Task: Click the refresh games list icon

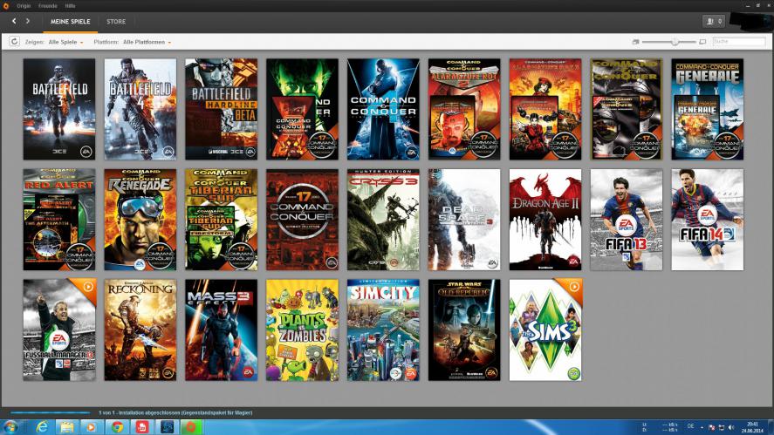Action: pos(15,41)
